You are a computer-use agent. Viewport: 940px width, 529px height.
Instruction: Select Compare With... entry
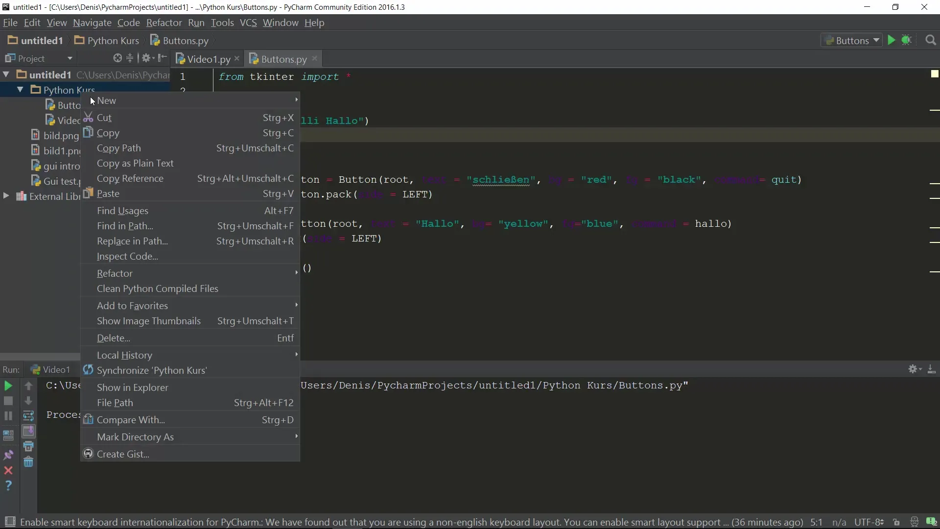(x=190, y=420)
